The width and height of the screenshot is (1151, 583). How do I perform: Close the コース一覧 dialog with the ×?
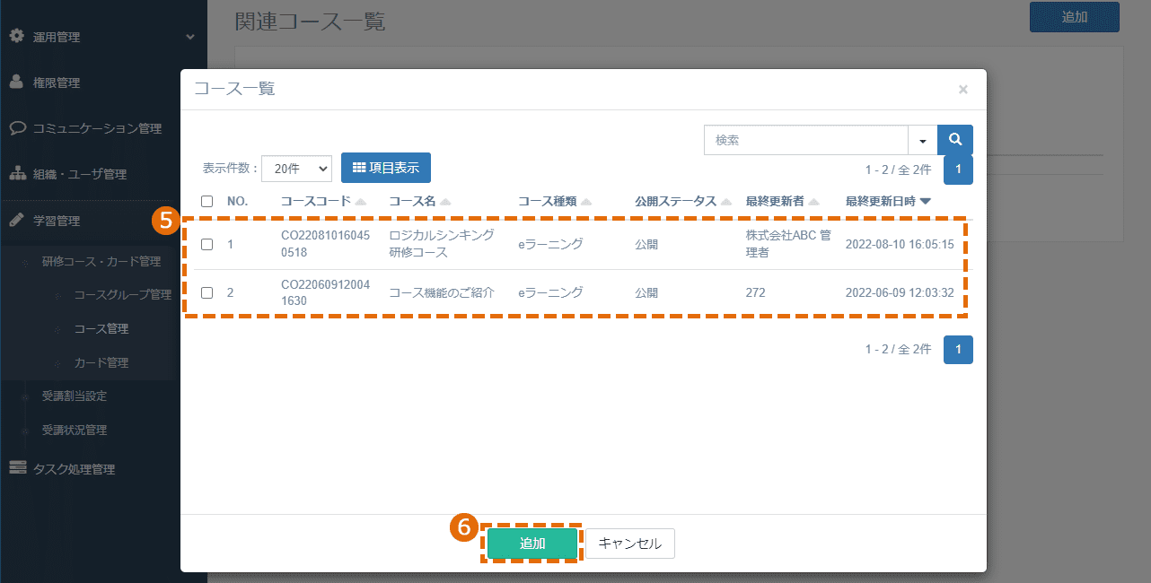tap(962, 89)
